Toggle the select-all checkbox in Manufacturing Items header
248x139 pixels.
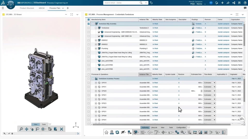click(x=89, y=20)
